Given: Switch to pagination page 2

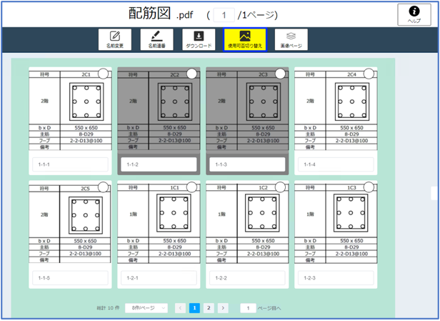Looking at the screenshot, I should (x=209, y=308).
